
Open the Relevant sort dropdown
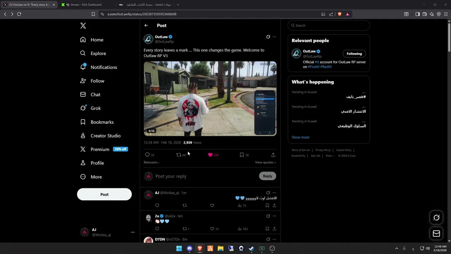pos(152,162)
